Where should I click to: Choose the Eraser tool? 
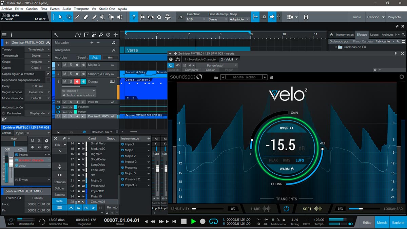pos(86,17)
